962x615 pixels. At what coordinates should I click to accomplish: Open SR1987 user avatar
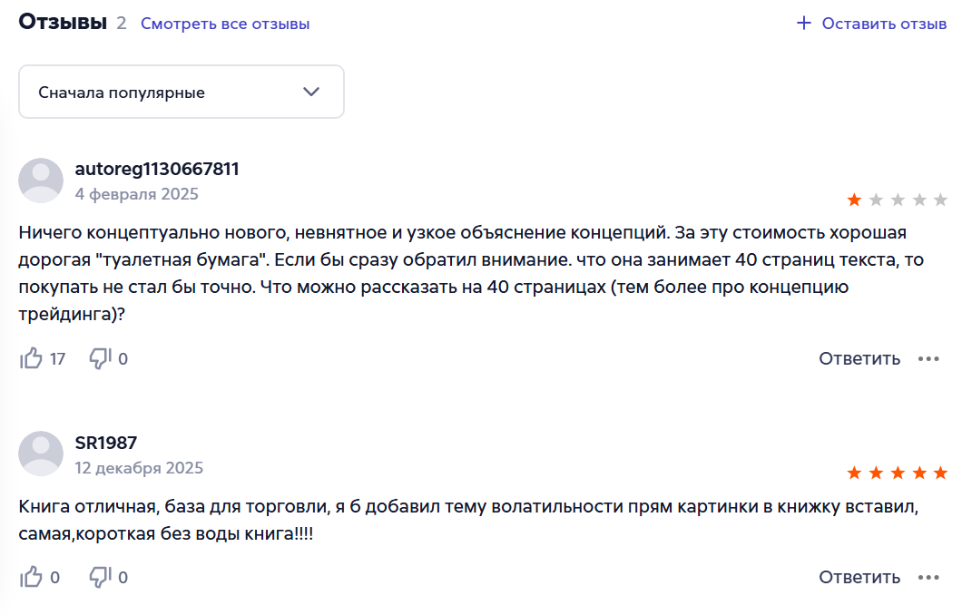point(41,454)
